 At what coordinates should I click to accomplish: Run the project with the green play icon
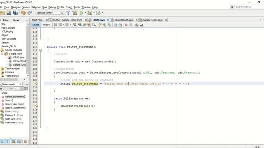82,13
